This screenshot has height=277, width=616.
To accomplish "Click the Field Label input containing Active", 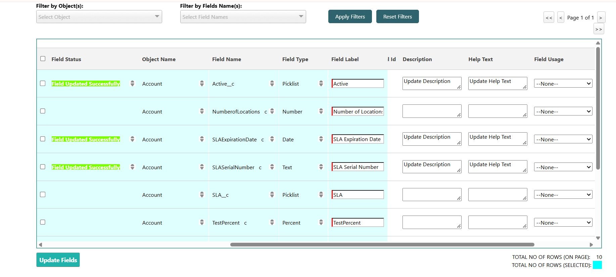I will (x=358, y=84).
